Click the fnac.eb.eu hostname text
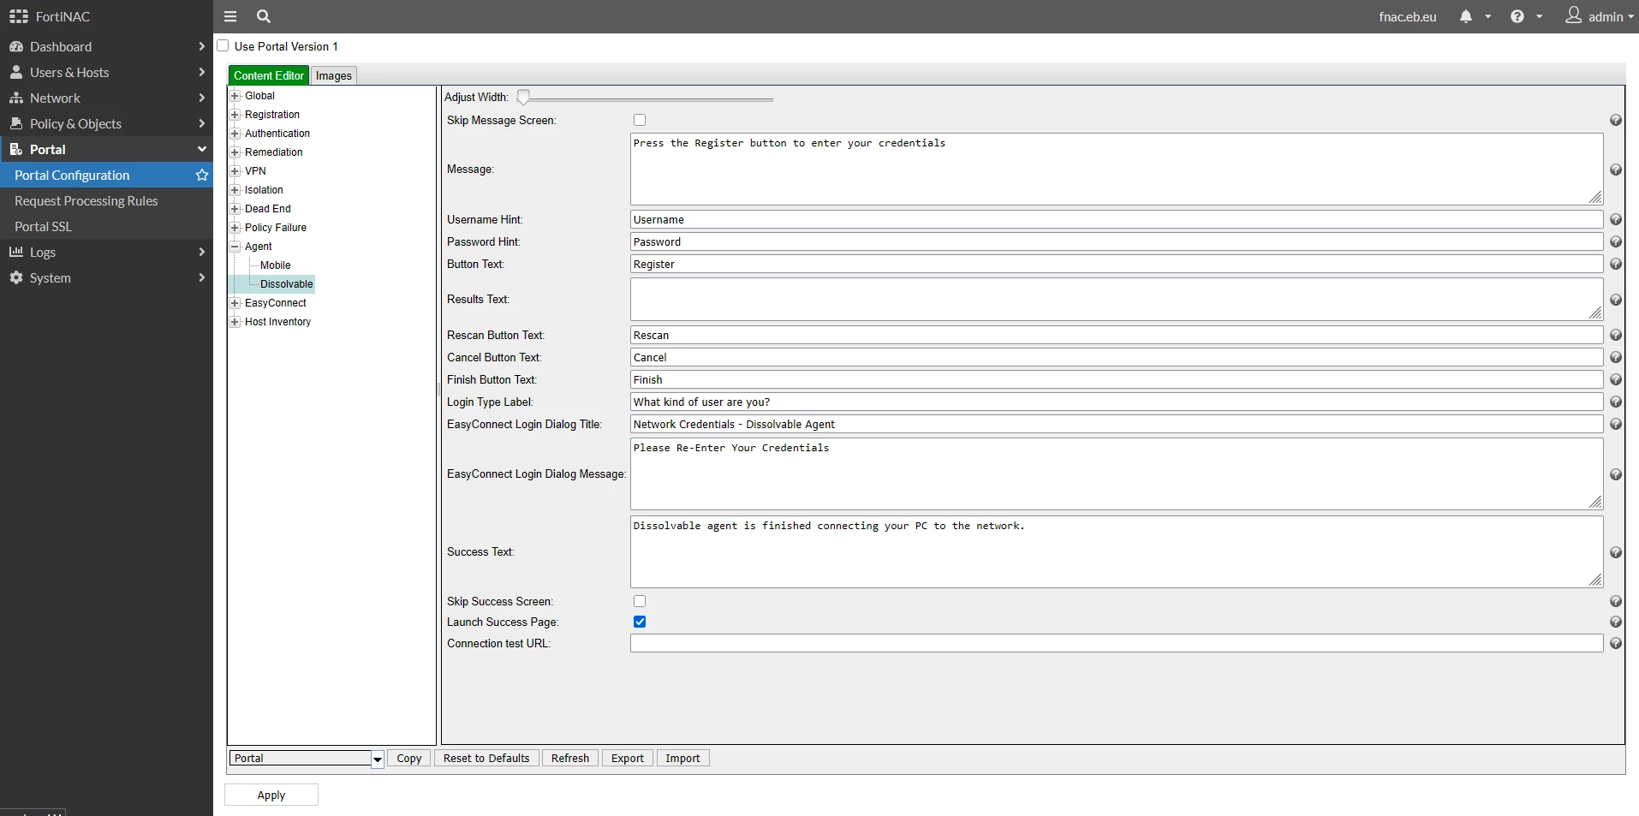1639x816 pixels. [1408, 16]
